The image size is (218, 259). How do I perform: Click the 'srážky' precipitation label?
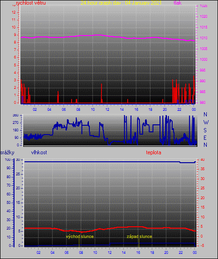click(7, 152)
